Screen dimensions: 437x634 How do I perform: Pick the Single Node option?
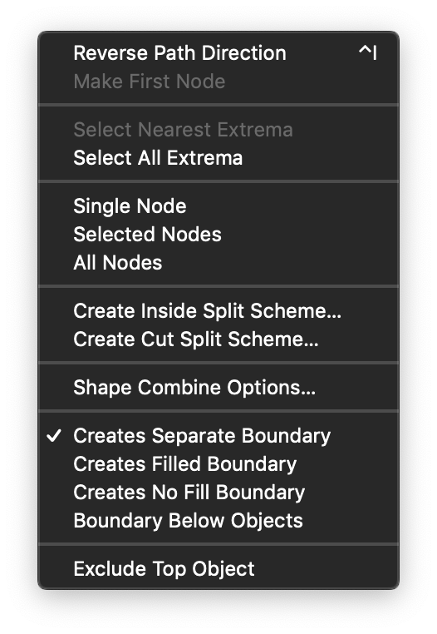[218, 206]
